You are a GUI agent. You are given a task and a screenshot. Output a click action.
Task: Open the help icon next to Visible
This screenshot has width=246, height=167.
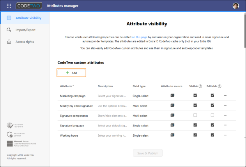click(x=200, y=86)
